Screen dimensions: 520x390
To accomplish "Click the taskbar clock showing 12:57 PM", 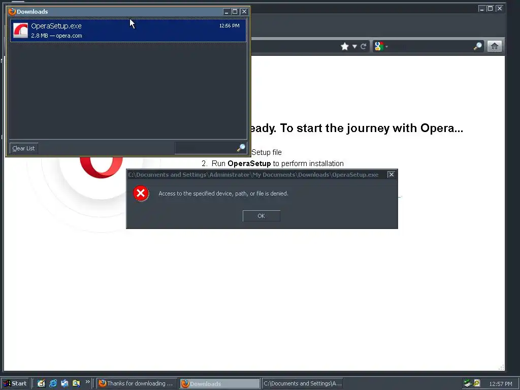I will coord(501,384).
